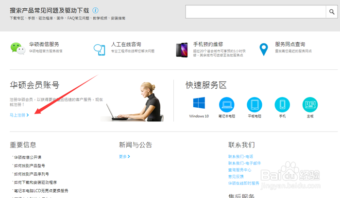Click 搜索产品常见问题及驱动下载 title

coord(50,10)
